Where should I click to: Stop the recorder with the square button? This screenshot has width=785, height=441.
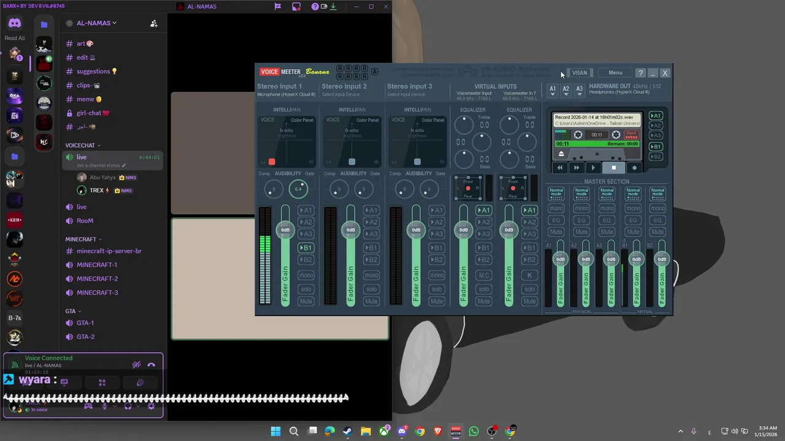coord(614,167)
